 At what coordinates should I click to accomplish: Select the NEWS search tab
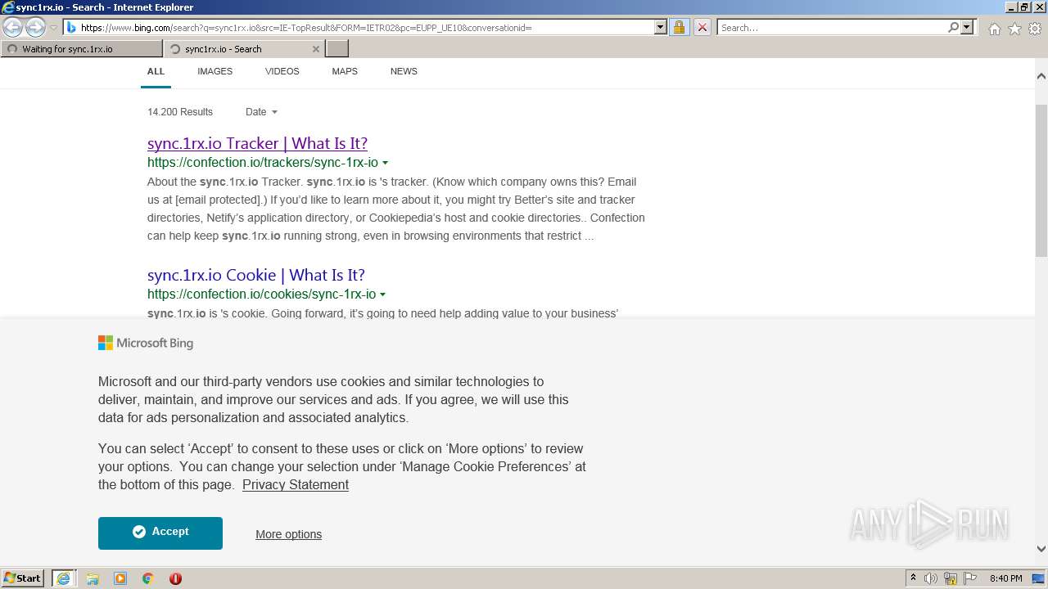coord(404,71)
